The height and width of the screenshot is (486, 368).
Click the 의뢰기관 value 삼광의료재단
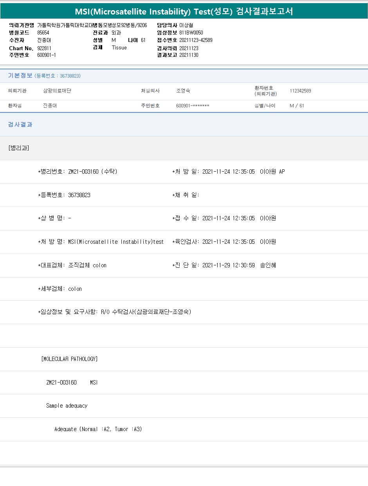(57, 91)
